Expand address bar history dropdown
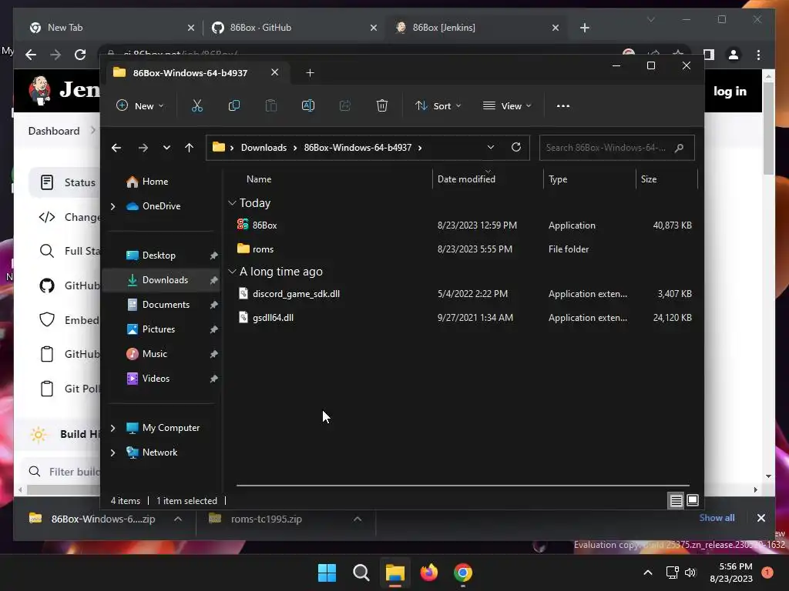 pos(491,147)
